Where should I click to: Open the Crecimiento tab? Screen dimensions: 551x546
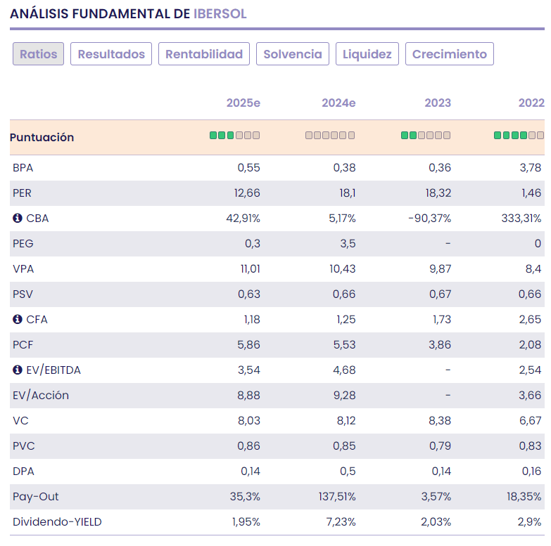450,54
